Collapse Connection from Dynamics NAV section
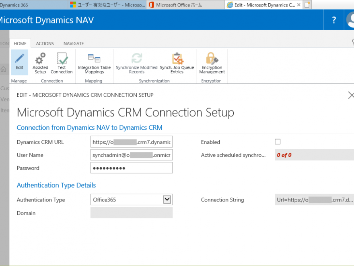Image resolution: width=354 pixels, height=266 pixels. [x=89, y=128]
